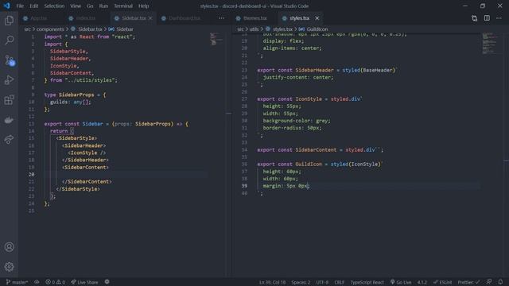Screen dimensions: 509x286
Task: Click 'styles.tsx' in right breadcrumb
Action: 282,29
